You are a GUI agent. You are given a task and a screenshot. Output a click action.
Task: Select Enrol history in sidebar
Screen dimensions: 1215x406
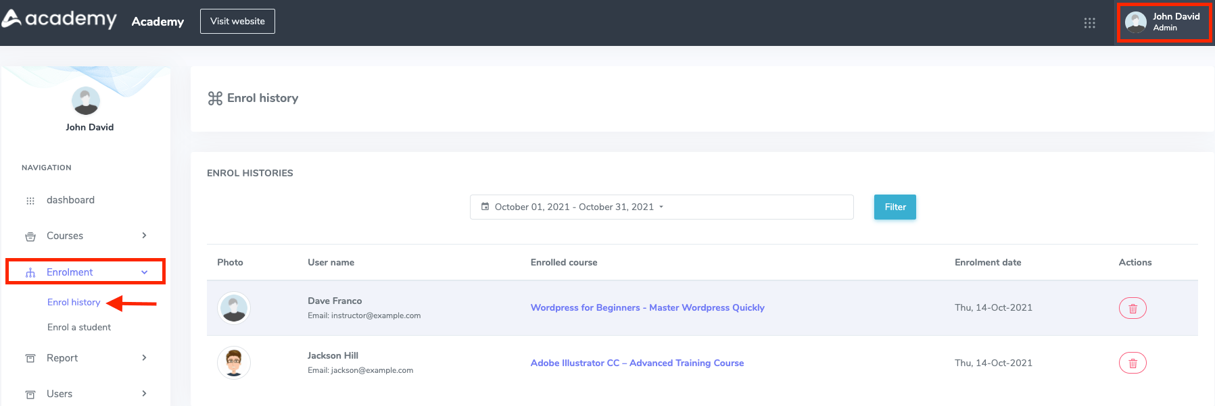click(x=74, y=302)
